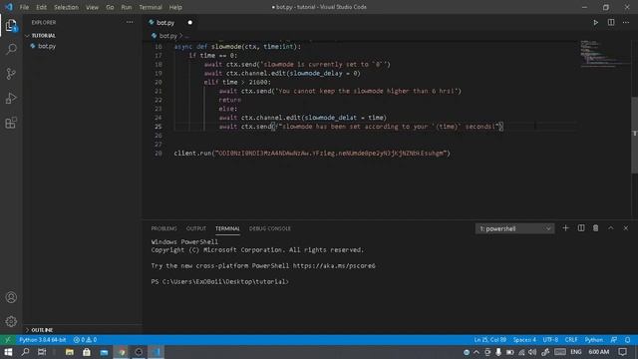Open the Windows Start menu
Image resolution: width=638 pixels, height=359 pixels.
[x=8, y=352]
